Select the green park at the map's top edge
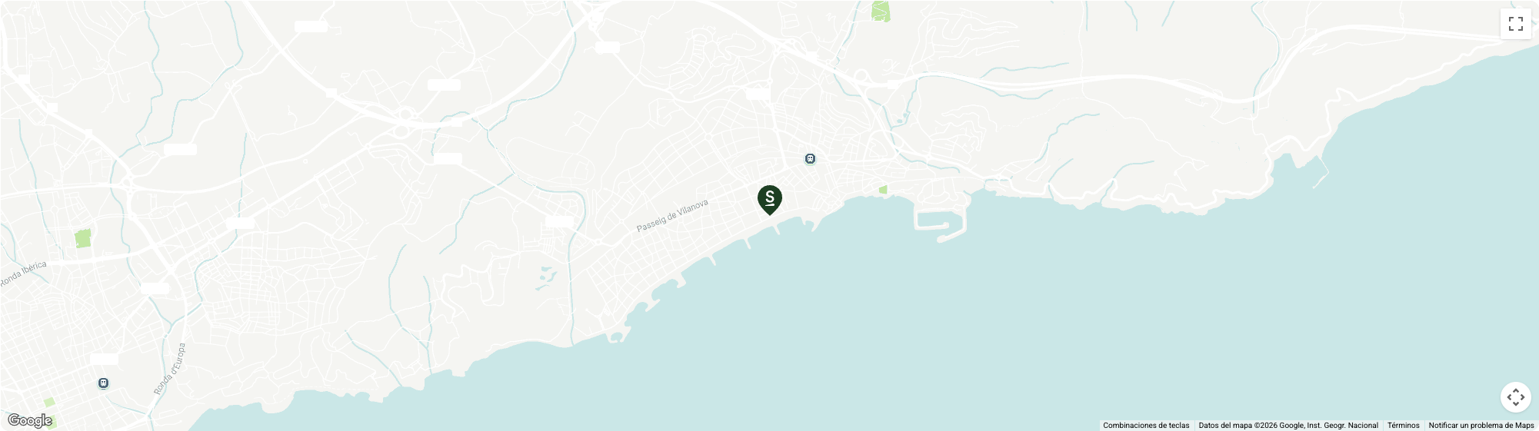1539x431 pixels. pos(881,12)
